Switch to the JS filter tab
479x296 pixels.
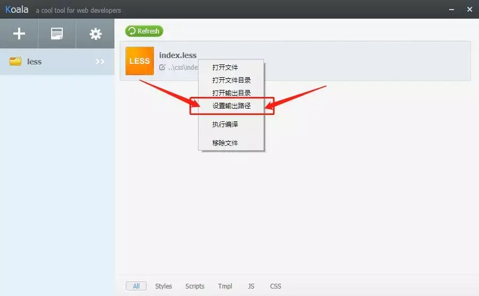(251, 286)
